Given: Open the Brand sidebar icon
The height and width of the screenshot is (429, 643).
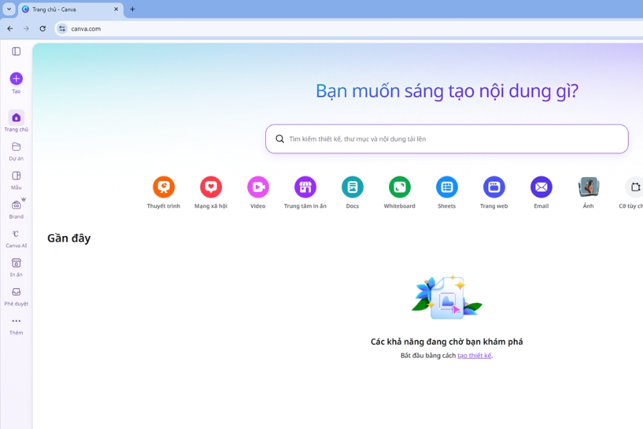Looking at the screenshot, I should (x=15, y=207).
